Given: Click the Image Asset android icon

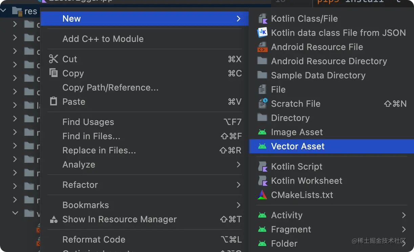Looking at the screenshot, I should tap(262, 132).
